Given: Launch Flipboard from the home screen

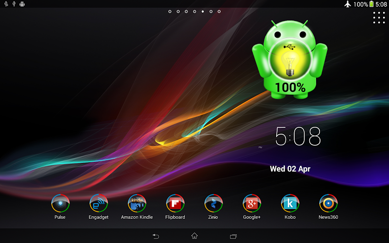Looking at the screenshot, I should click(x=175, y=203).
